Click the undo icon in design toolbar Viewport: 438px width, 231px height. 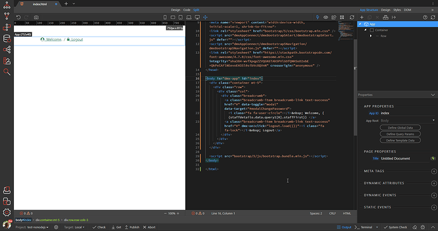(18, 17)
